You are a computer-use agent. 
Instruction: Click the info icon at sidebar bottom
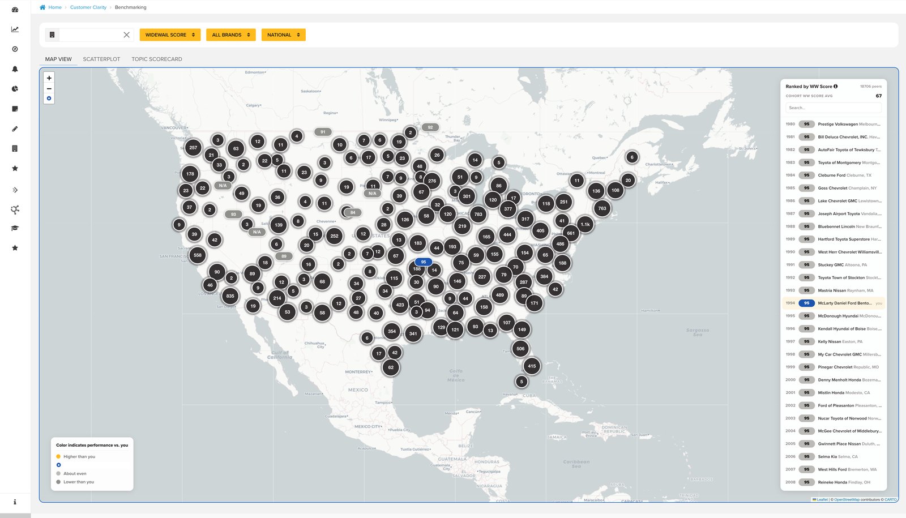point(15,502)
